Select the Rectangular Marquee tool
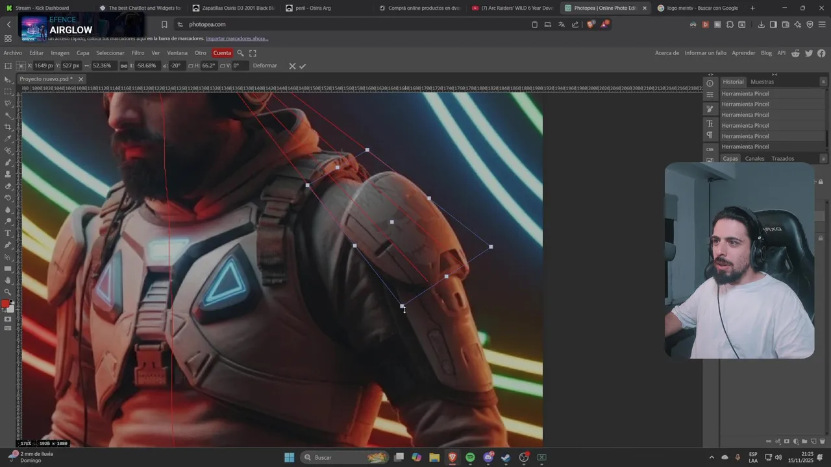831x467 pixels. 8,91
